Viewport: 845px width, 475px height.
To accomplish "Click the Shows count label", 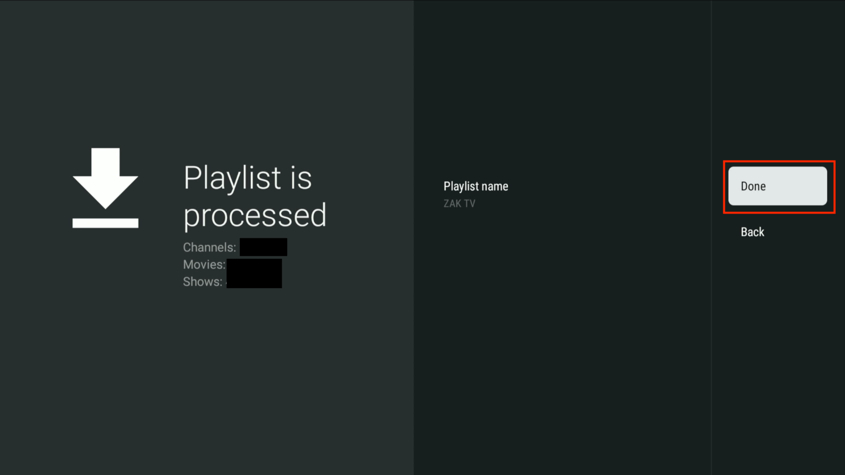I will tap(202, 282).
